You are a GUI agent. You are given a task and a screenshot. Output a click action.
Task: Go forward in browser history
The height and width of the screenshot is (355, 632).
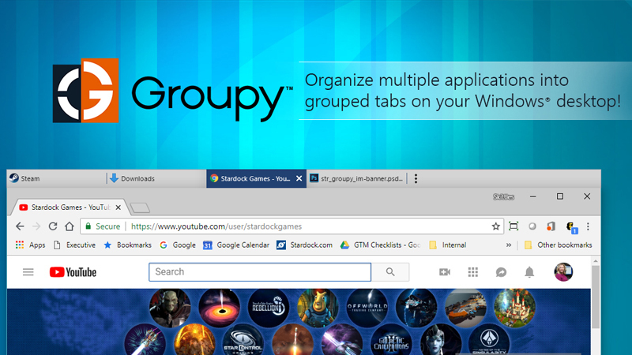36,226
